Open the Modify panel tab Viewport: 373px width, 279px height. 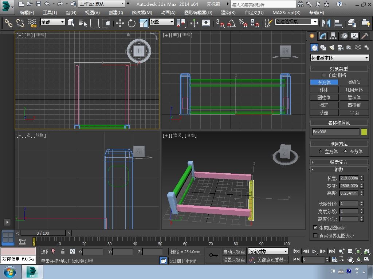322,36
